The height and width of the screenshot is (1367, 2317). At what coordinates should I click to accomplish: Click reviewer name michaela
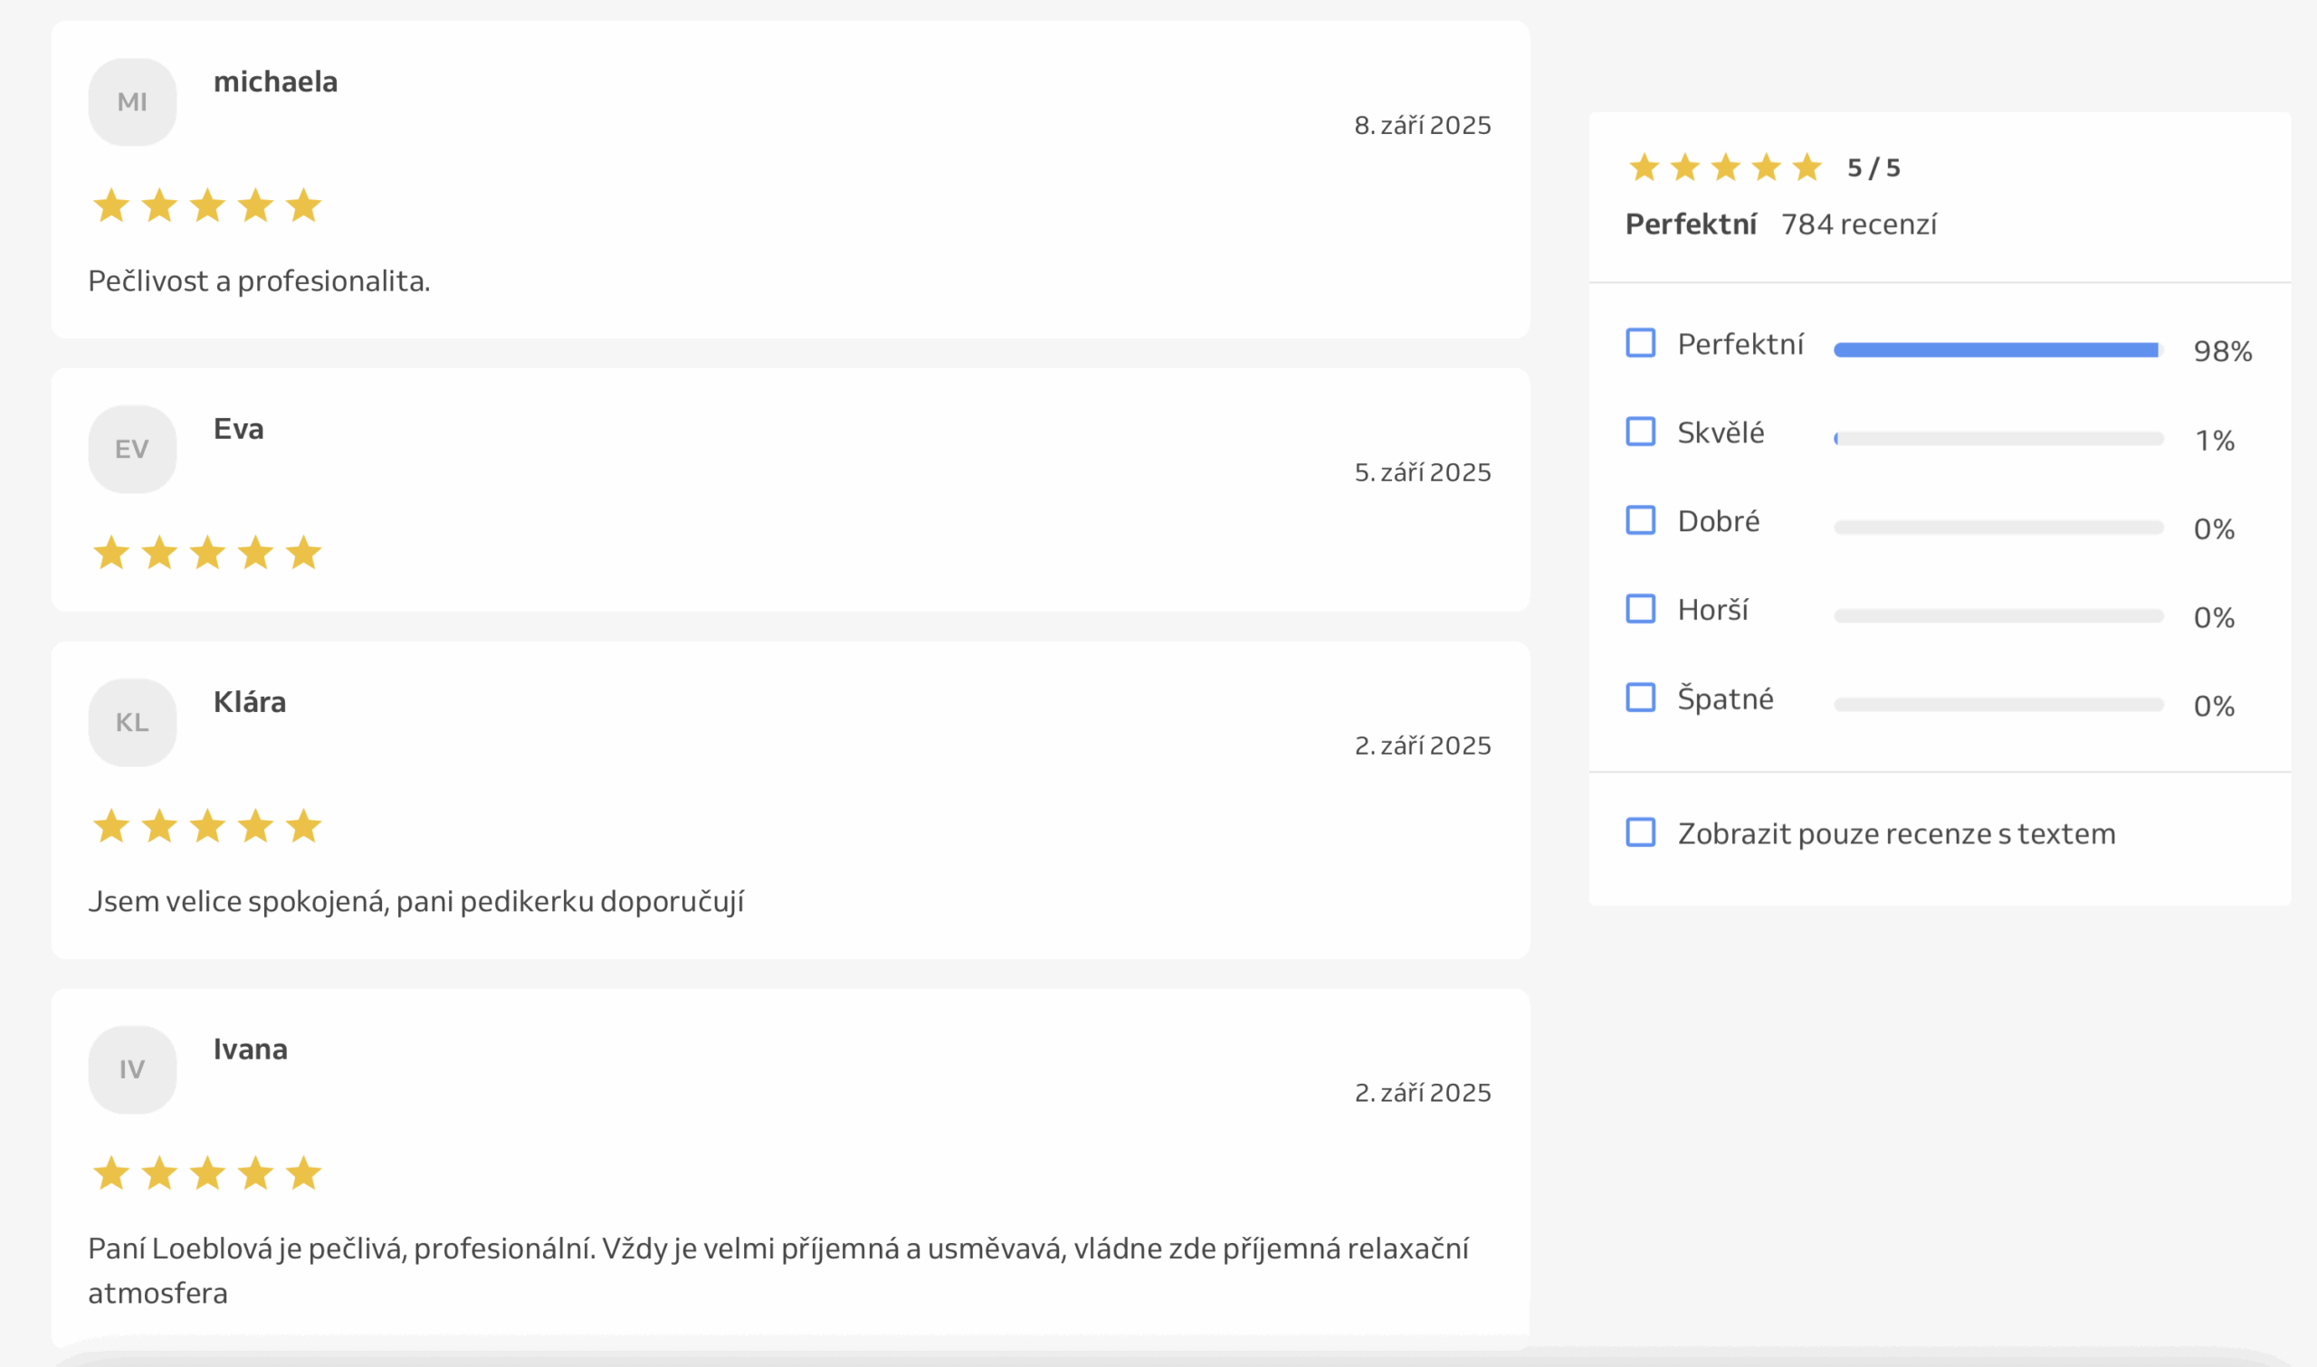(x=275, y=82)
